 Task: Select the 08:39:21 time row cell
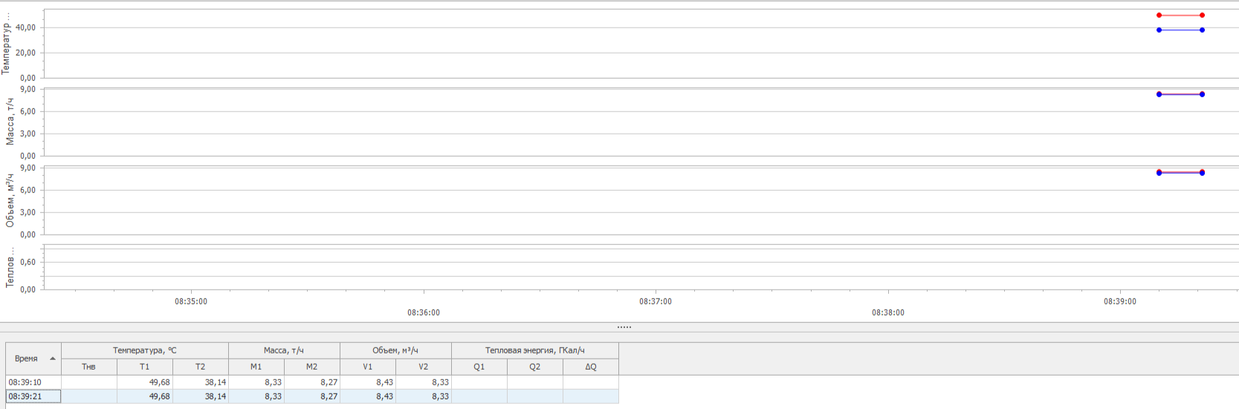tap(33, 396)
